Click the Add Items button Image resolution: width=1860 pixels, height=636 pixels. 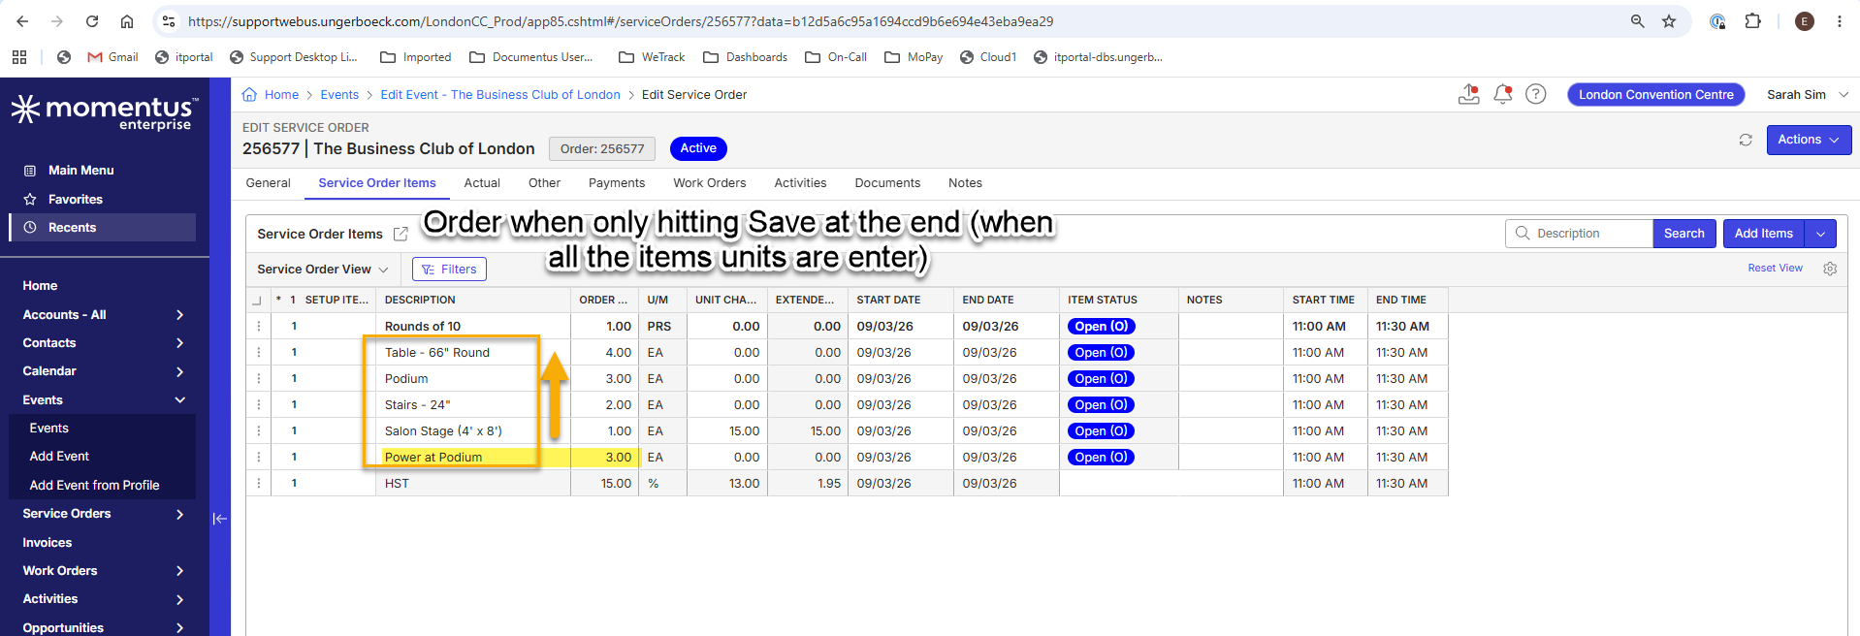coord(1764,234)
